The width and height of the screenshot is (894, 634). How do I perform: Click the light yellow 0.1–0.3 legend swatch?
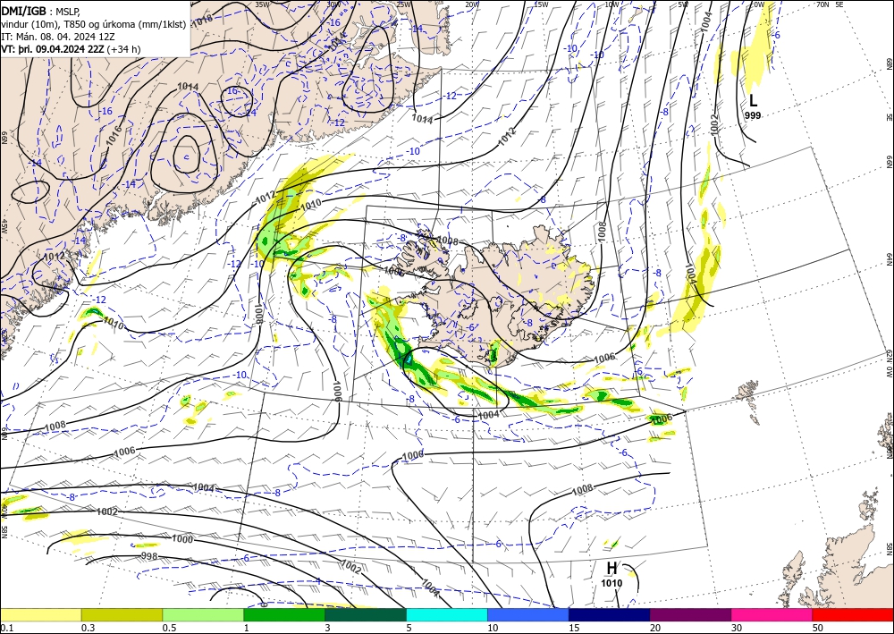tap(40, 614)
